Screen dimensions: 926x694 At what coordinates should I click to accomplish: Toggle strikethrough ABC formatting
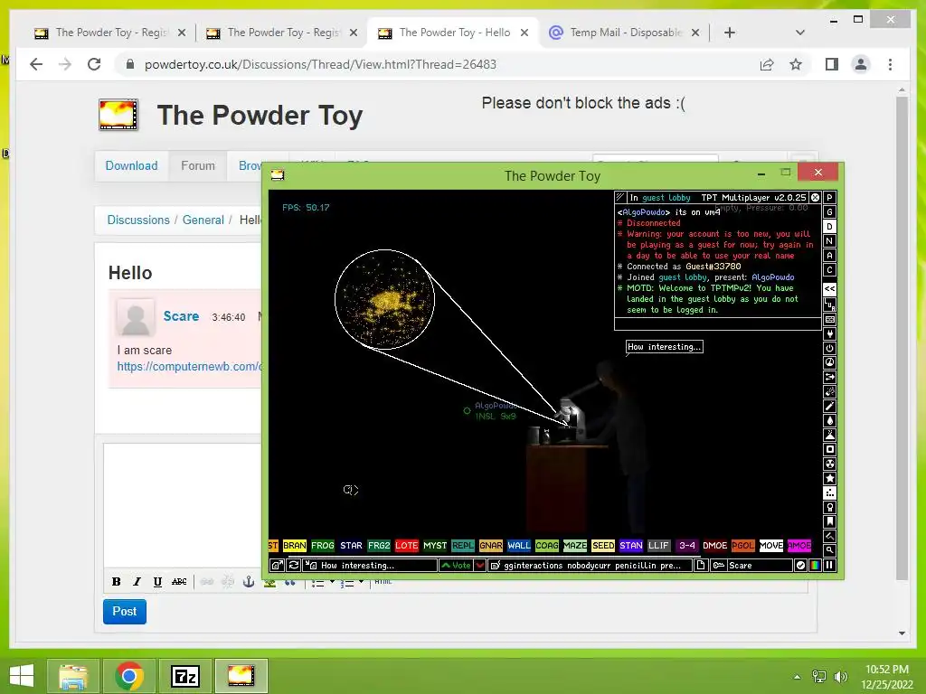(x=179, y=582)
